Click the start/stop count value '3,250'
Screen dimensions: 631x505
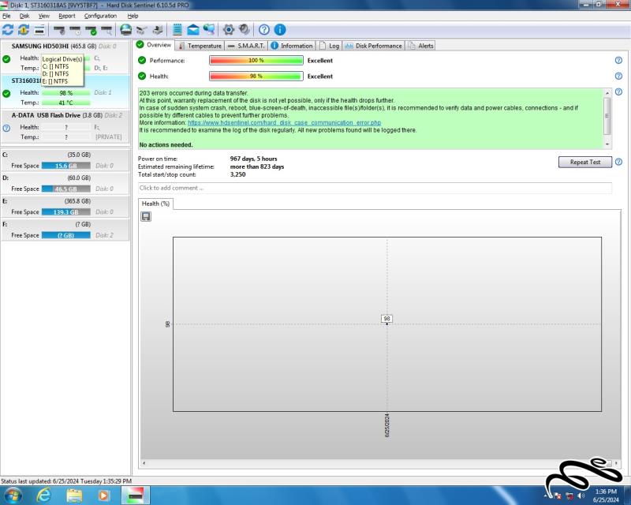pos(238,174)
